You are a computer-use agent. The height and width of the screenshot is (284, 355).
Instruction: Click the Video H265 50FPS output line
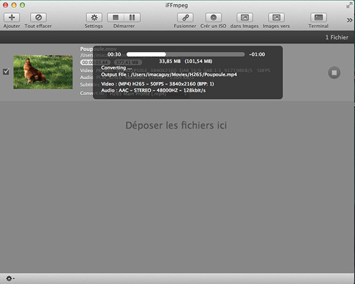pos(157,84)
